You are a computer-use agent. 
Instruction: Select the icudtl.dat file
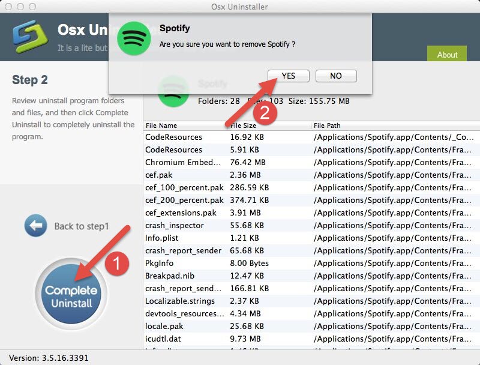311,339
